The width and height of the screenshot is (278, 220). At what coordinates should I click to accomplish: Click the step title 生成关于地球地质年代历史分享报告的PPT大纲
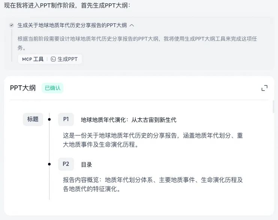tap(72, 26)
